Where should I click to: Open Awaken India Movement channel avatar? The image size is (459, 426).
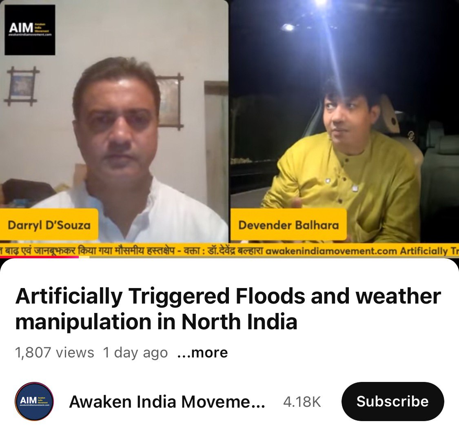pyautogui.click(x=34, y=401)
